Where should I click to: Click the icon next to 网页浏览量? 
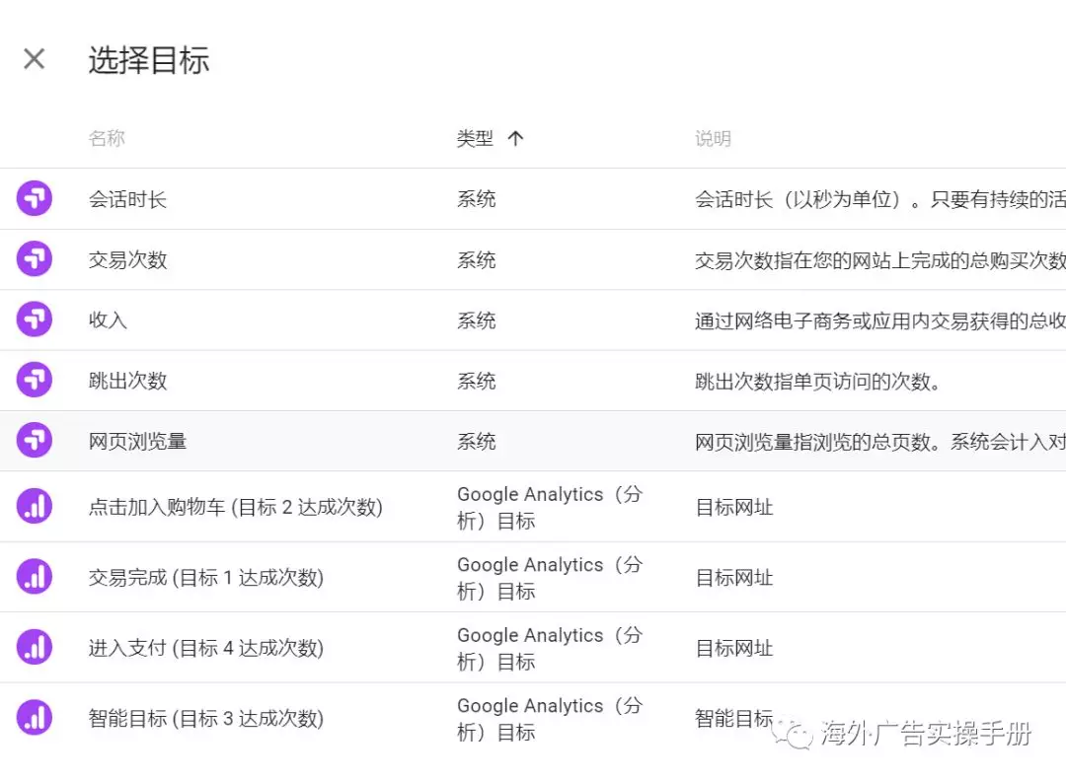tap(35, 441)
